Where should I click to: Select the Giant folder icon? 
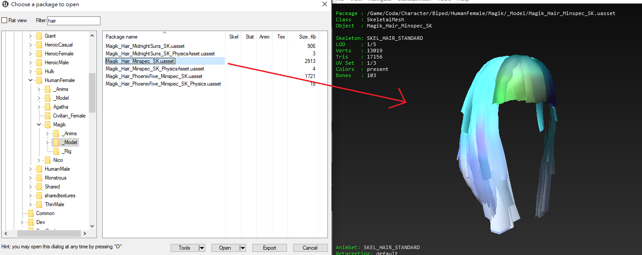pyautogui.click(x=39, y=36)
